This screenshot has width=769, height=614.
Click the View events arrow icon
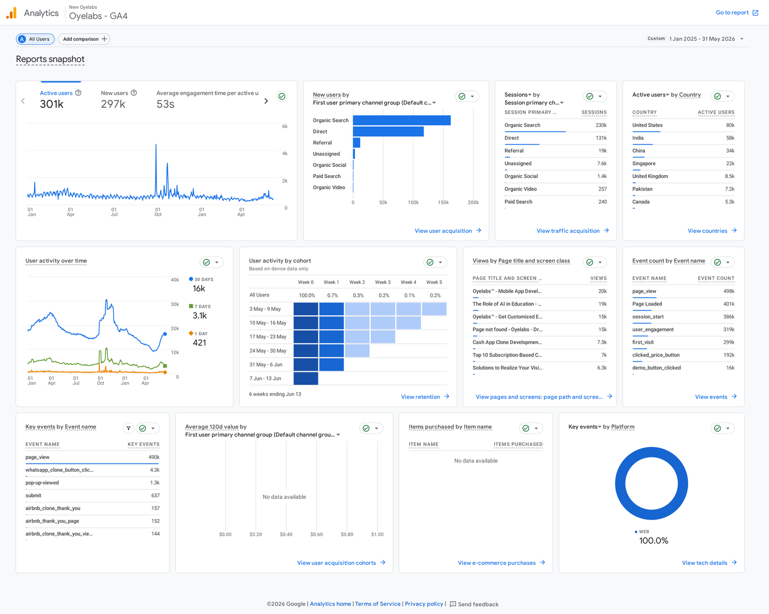pyautogui.click(x=734, y=397)
